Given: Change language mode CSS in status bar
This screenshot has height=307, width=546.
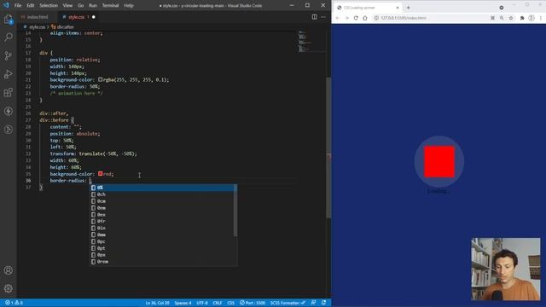Looking at the screenshot, I should (x=231, y=303).
